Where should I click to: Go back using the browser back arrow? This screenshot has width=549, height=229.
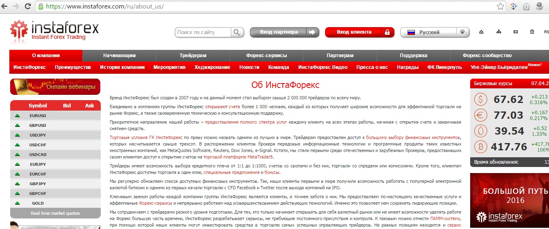[x=4, y=6]
